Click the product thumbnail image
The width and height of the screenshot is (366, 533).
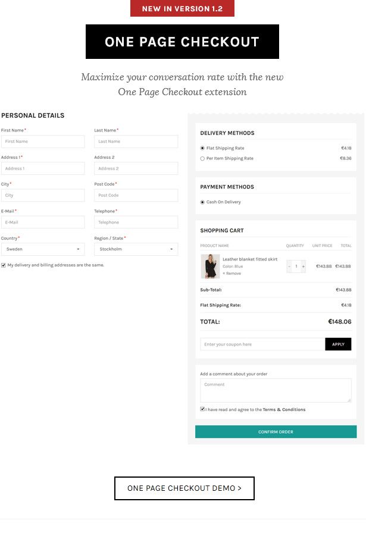210,266
